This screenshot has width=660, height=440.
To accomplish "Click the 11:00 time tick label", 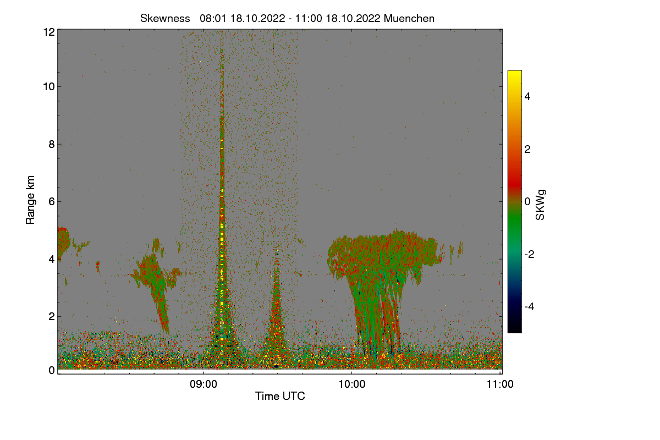I will (501, 384).
